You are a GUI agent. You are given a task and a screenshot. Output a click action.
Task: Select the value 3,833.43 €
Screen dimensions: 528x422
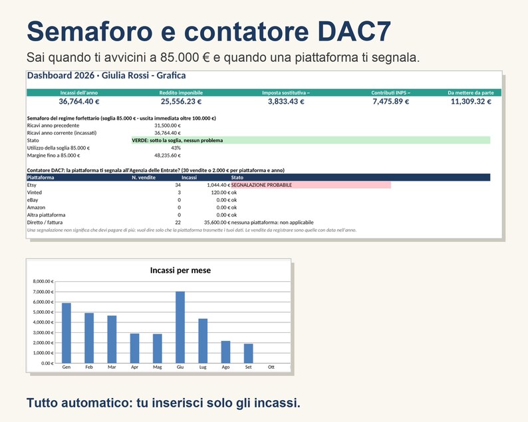pyautogui.click(x=286, y=101)
